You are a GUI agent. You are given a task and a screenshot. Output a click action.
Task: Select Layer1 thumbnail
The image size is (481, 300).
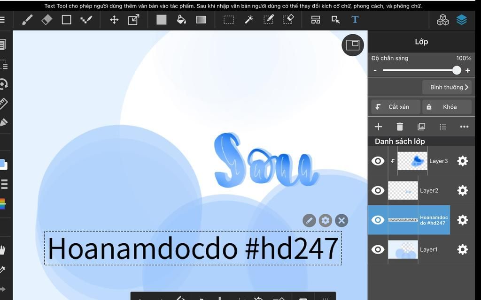click(x=403, y=249)
